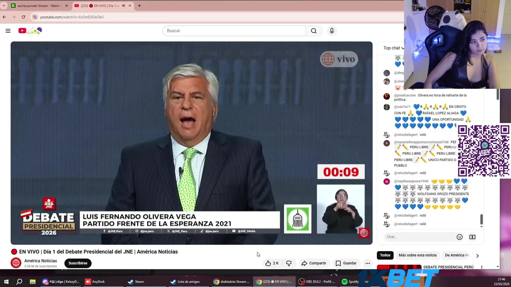
Task: Open @nazariolimaypumaccoricasa3768 chat author
Action: (421, 142)
